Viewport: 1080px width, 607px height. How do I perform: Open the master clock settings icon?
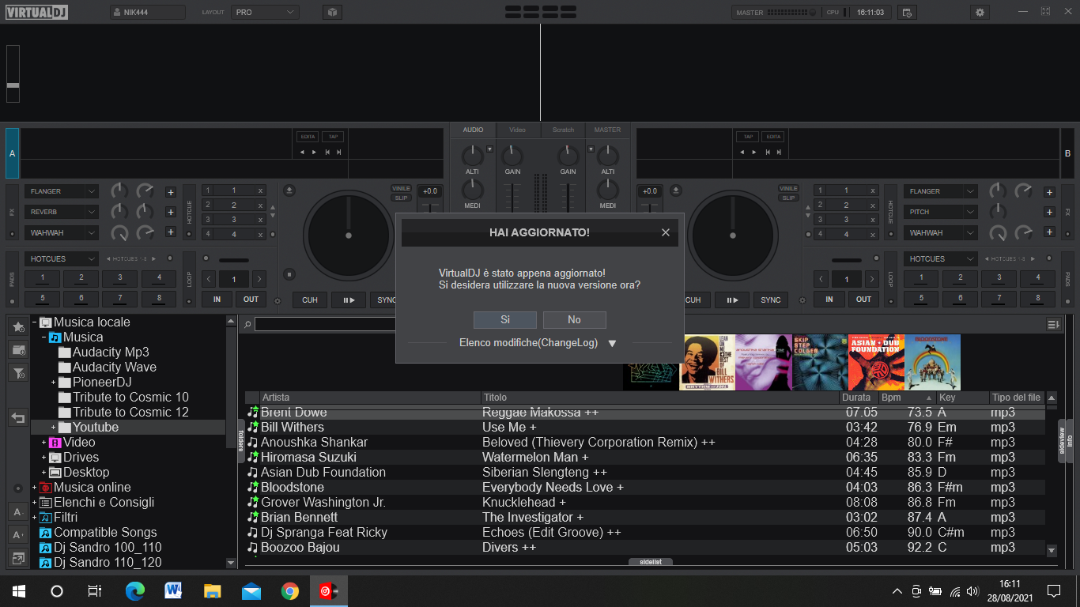pyautogui.click(x=907, y=12)
